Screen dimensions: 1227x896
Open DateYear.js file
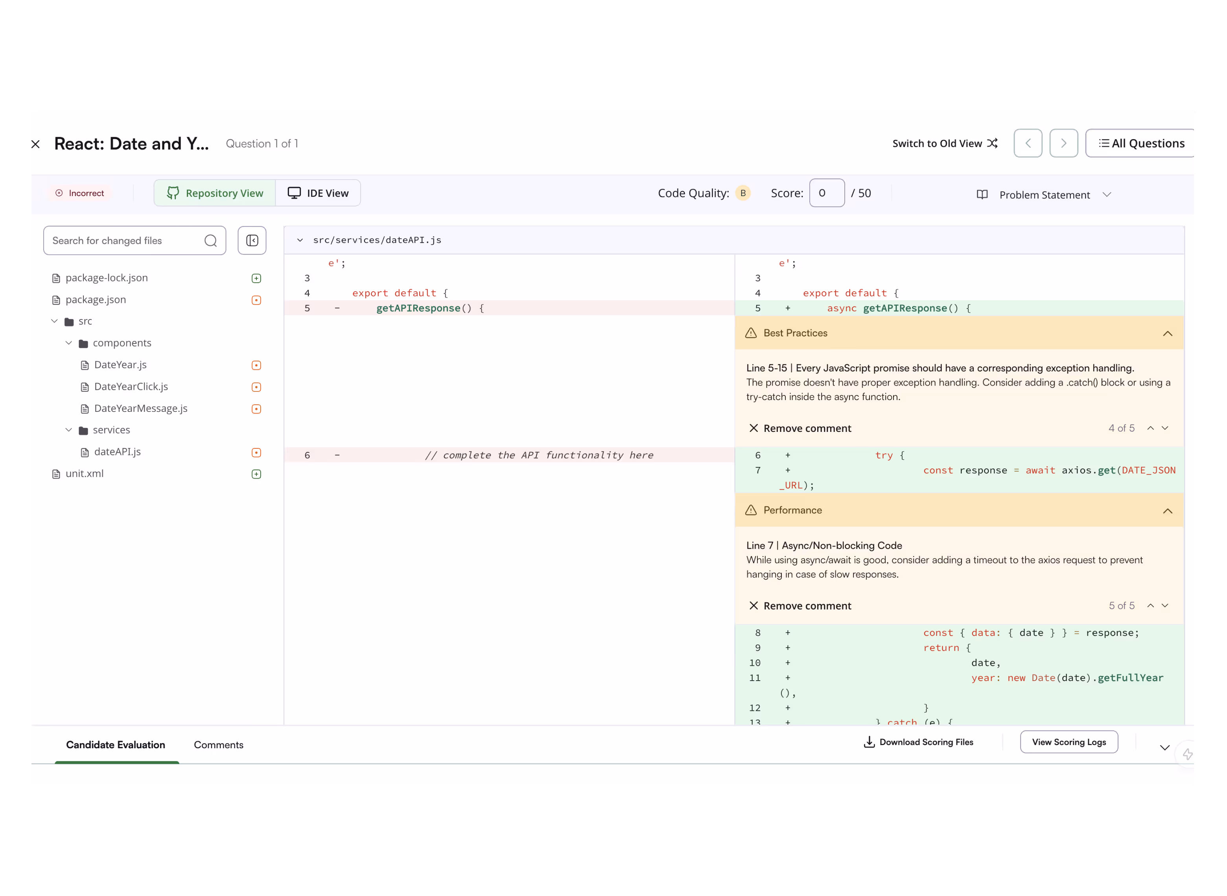point(120,364)
